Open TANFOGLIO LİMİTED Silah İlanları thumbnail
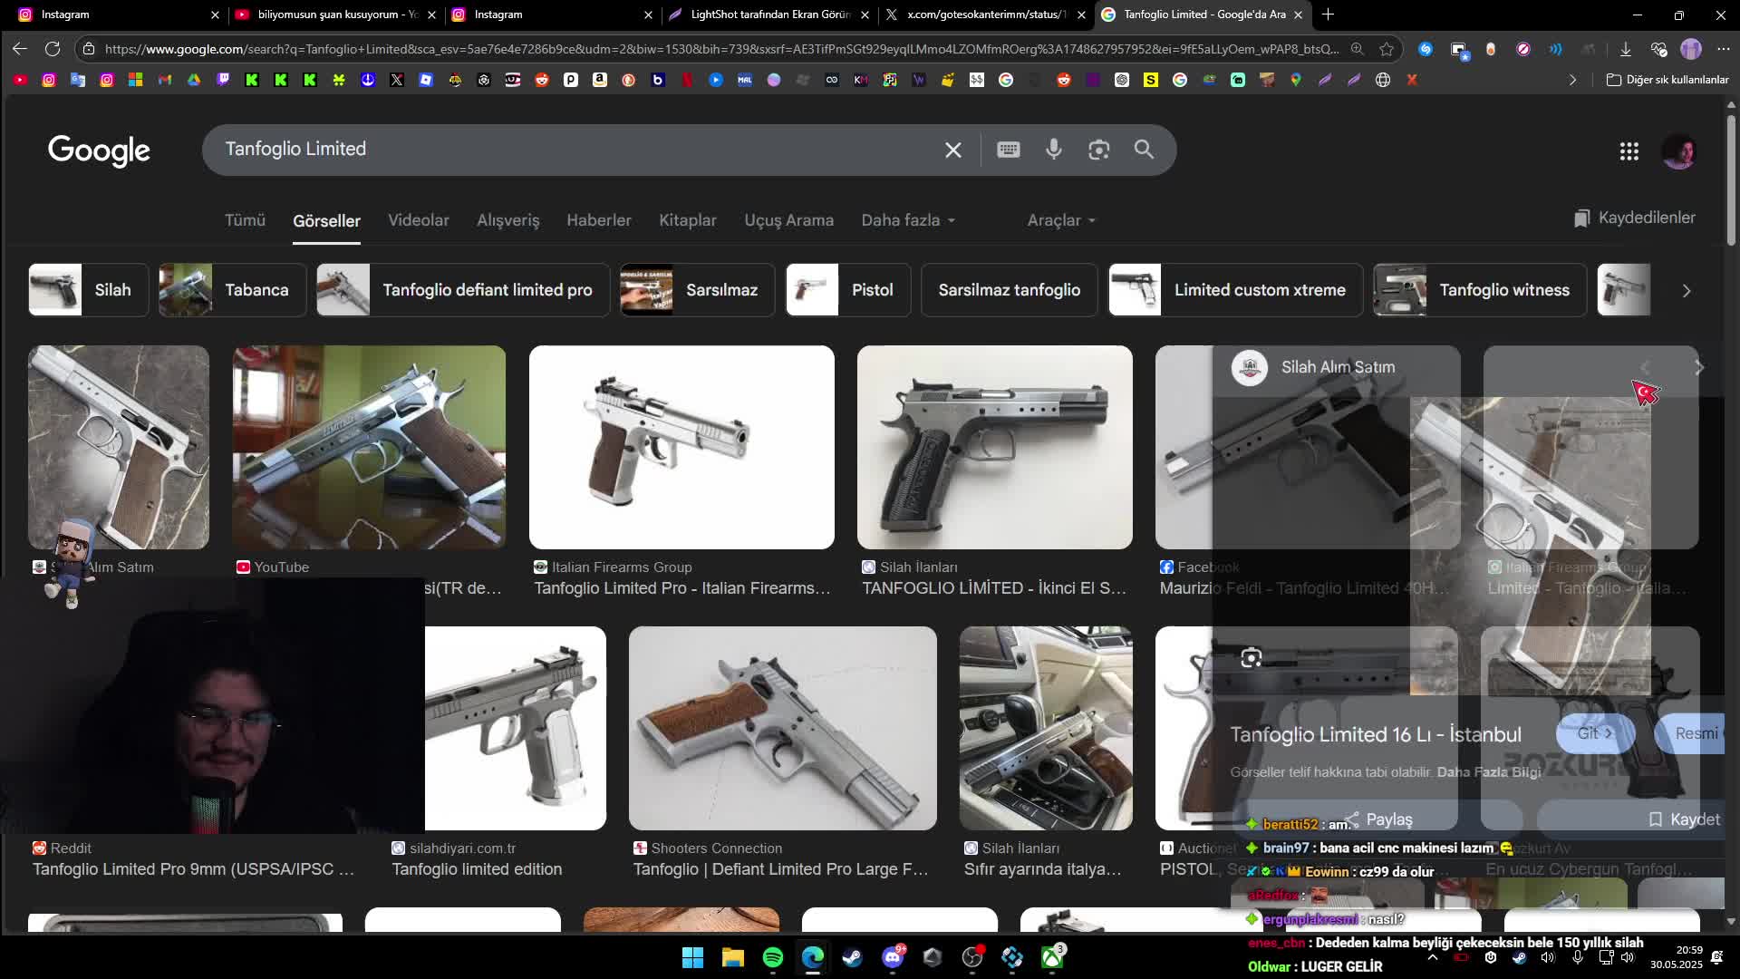The width and height of the screenshot is (1740, 979). coord(994,447)
